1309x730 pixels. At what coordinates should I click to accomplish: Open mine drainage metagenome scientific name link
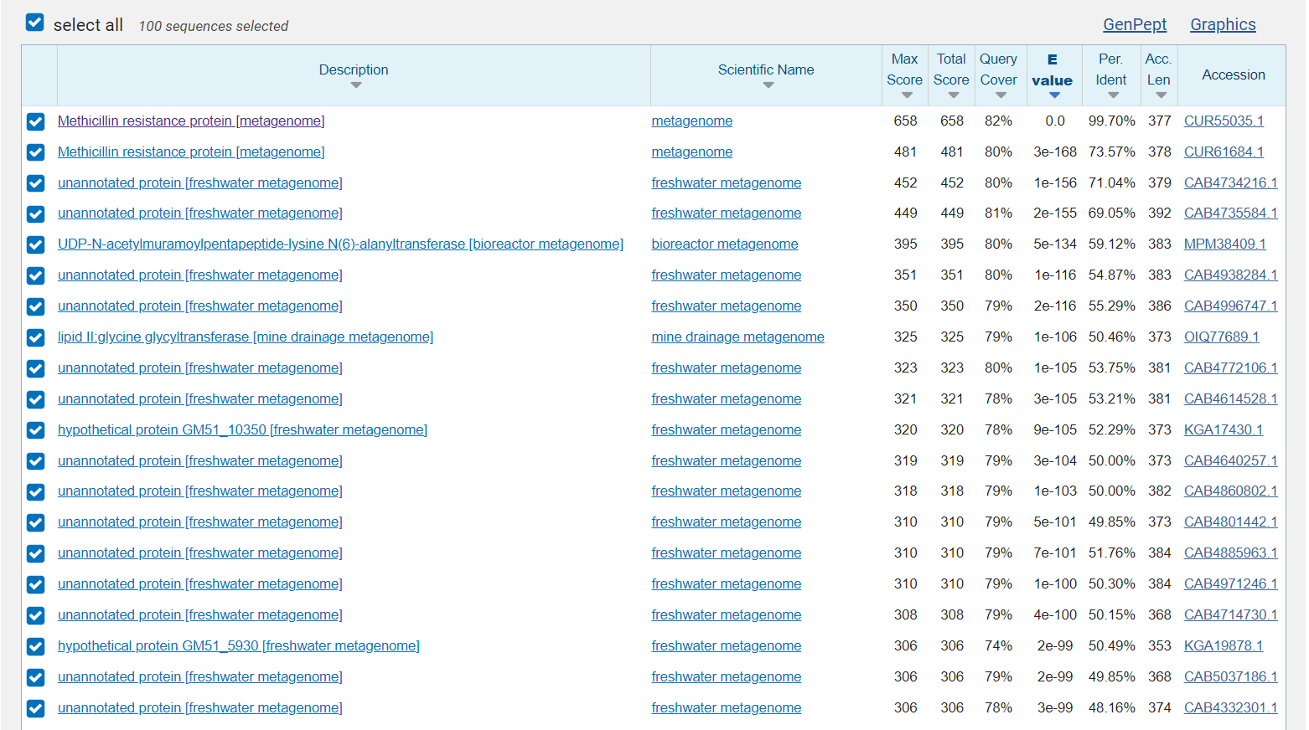738,337
